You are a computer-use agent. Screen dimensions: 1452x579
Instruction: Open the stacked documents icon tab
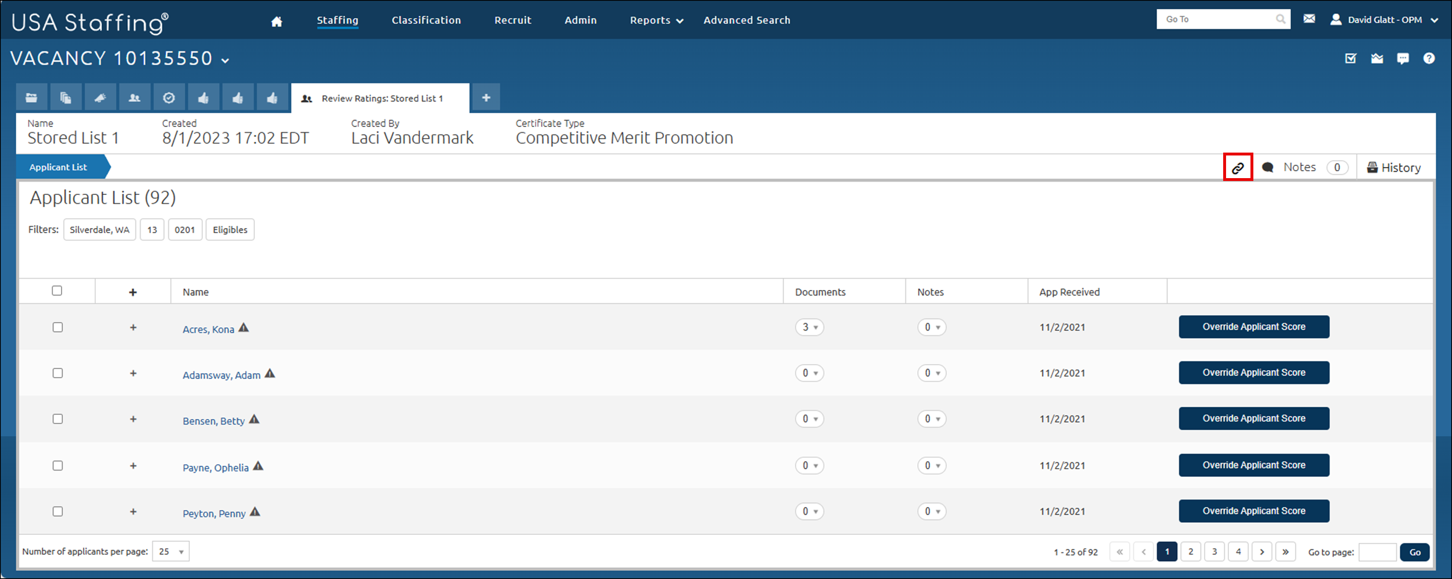point(66,97)
